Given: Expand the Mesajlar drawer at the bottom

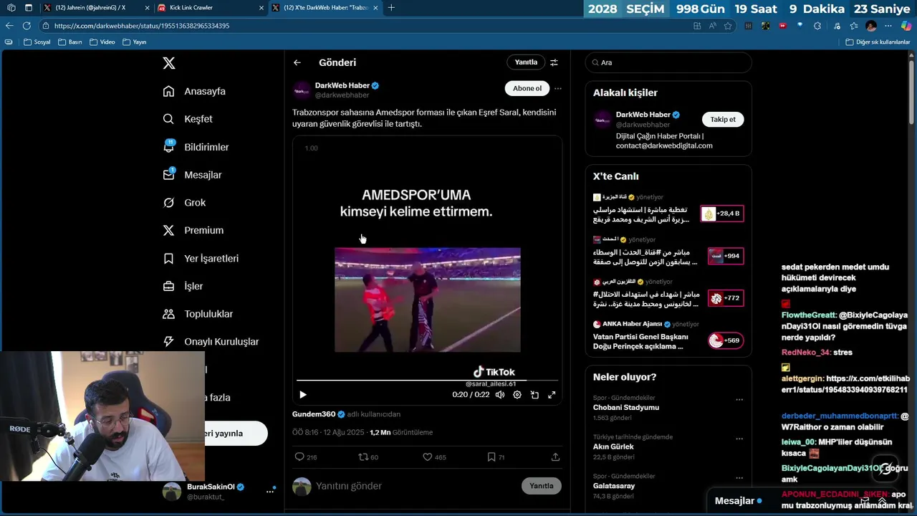Looking at the screenshot, I should coord(881,501).
